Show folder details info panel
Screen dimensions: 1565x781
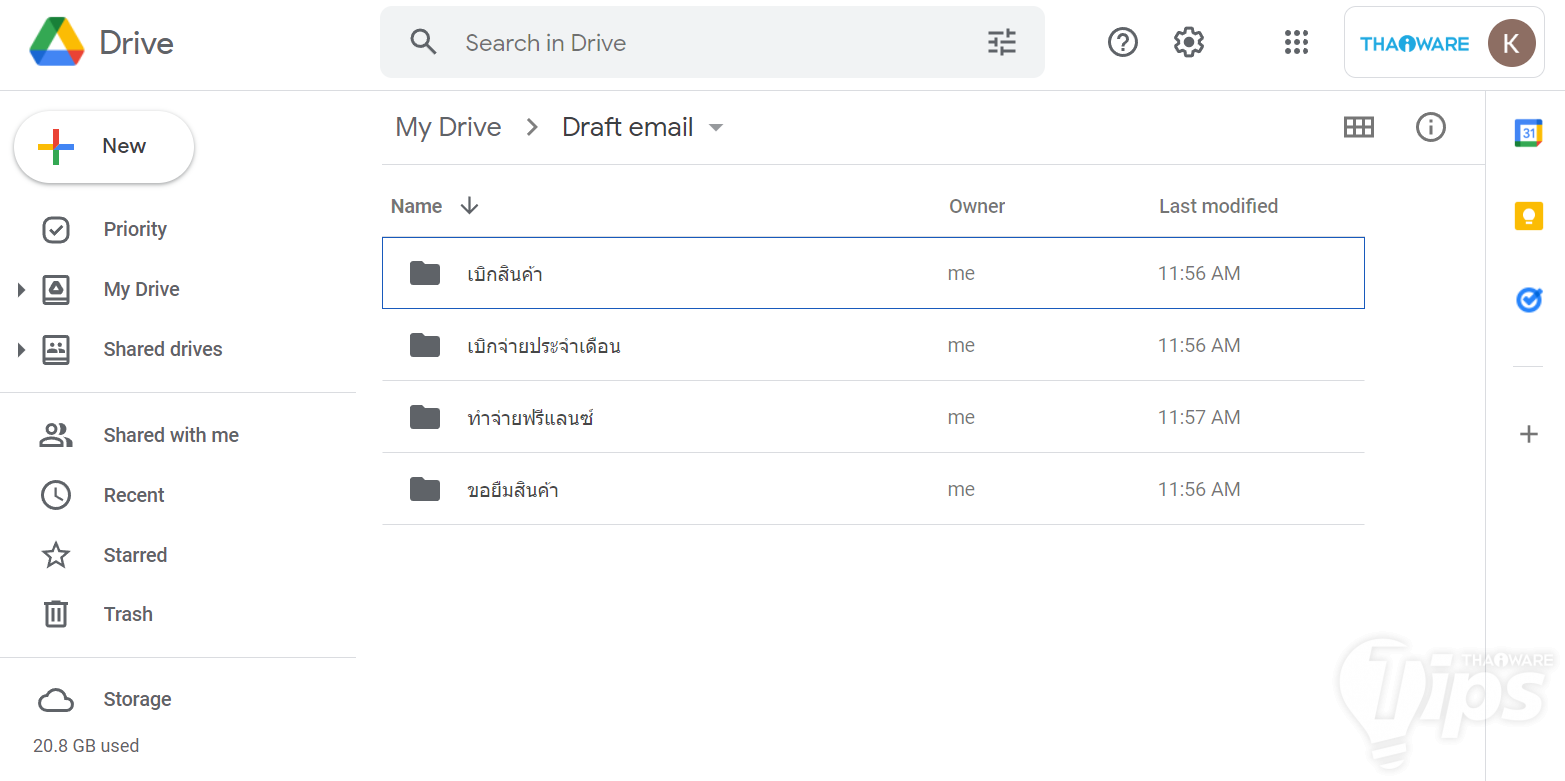[x=1431, y=127]
